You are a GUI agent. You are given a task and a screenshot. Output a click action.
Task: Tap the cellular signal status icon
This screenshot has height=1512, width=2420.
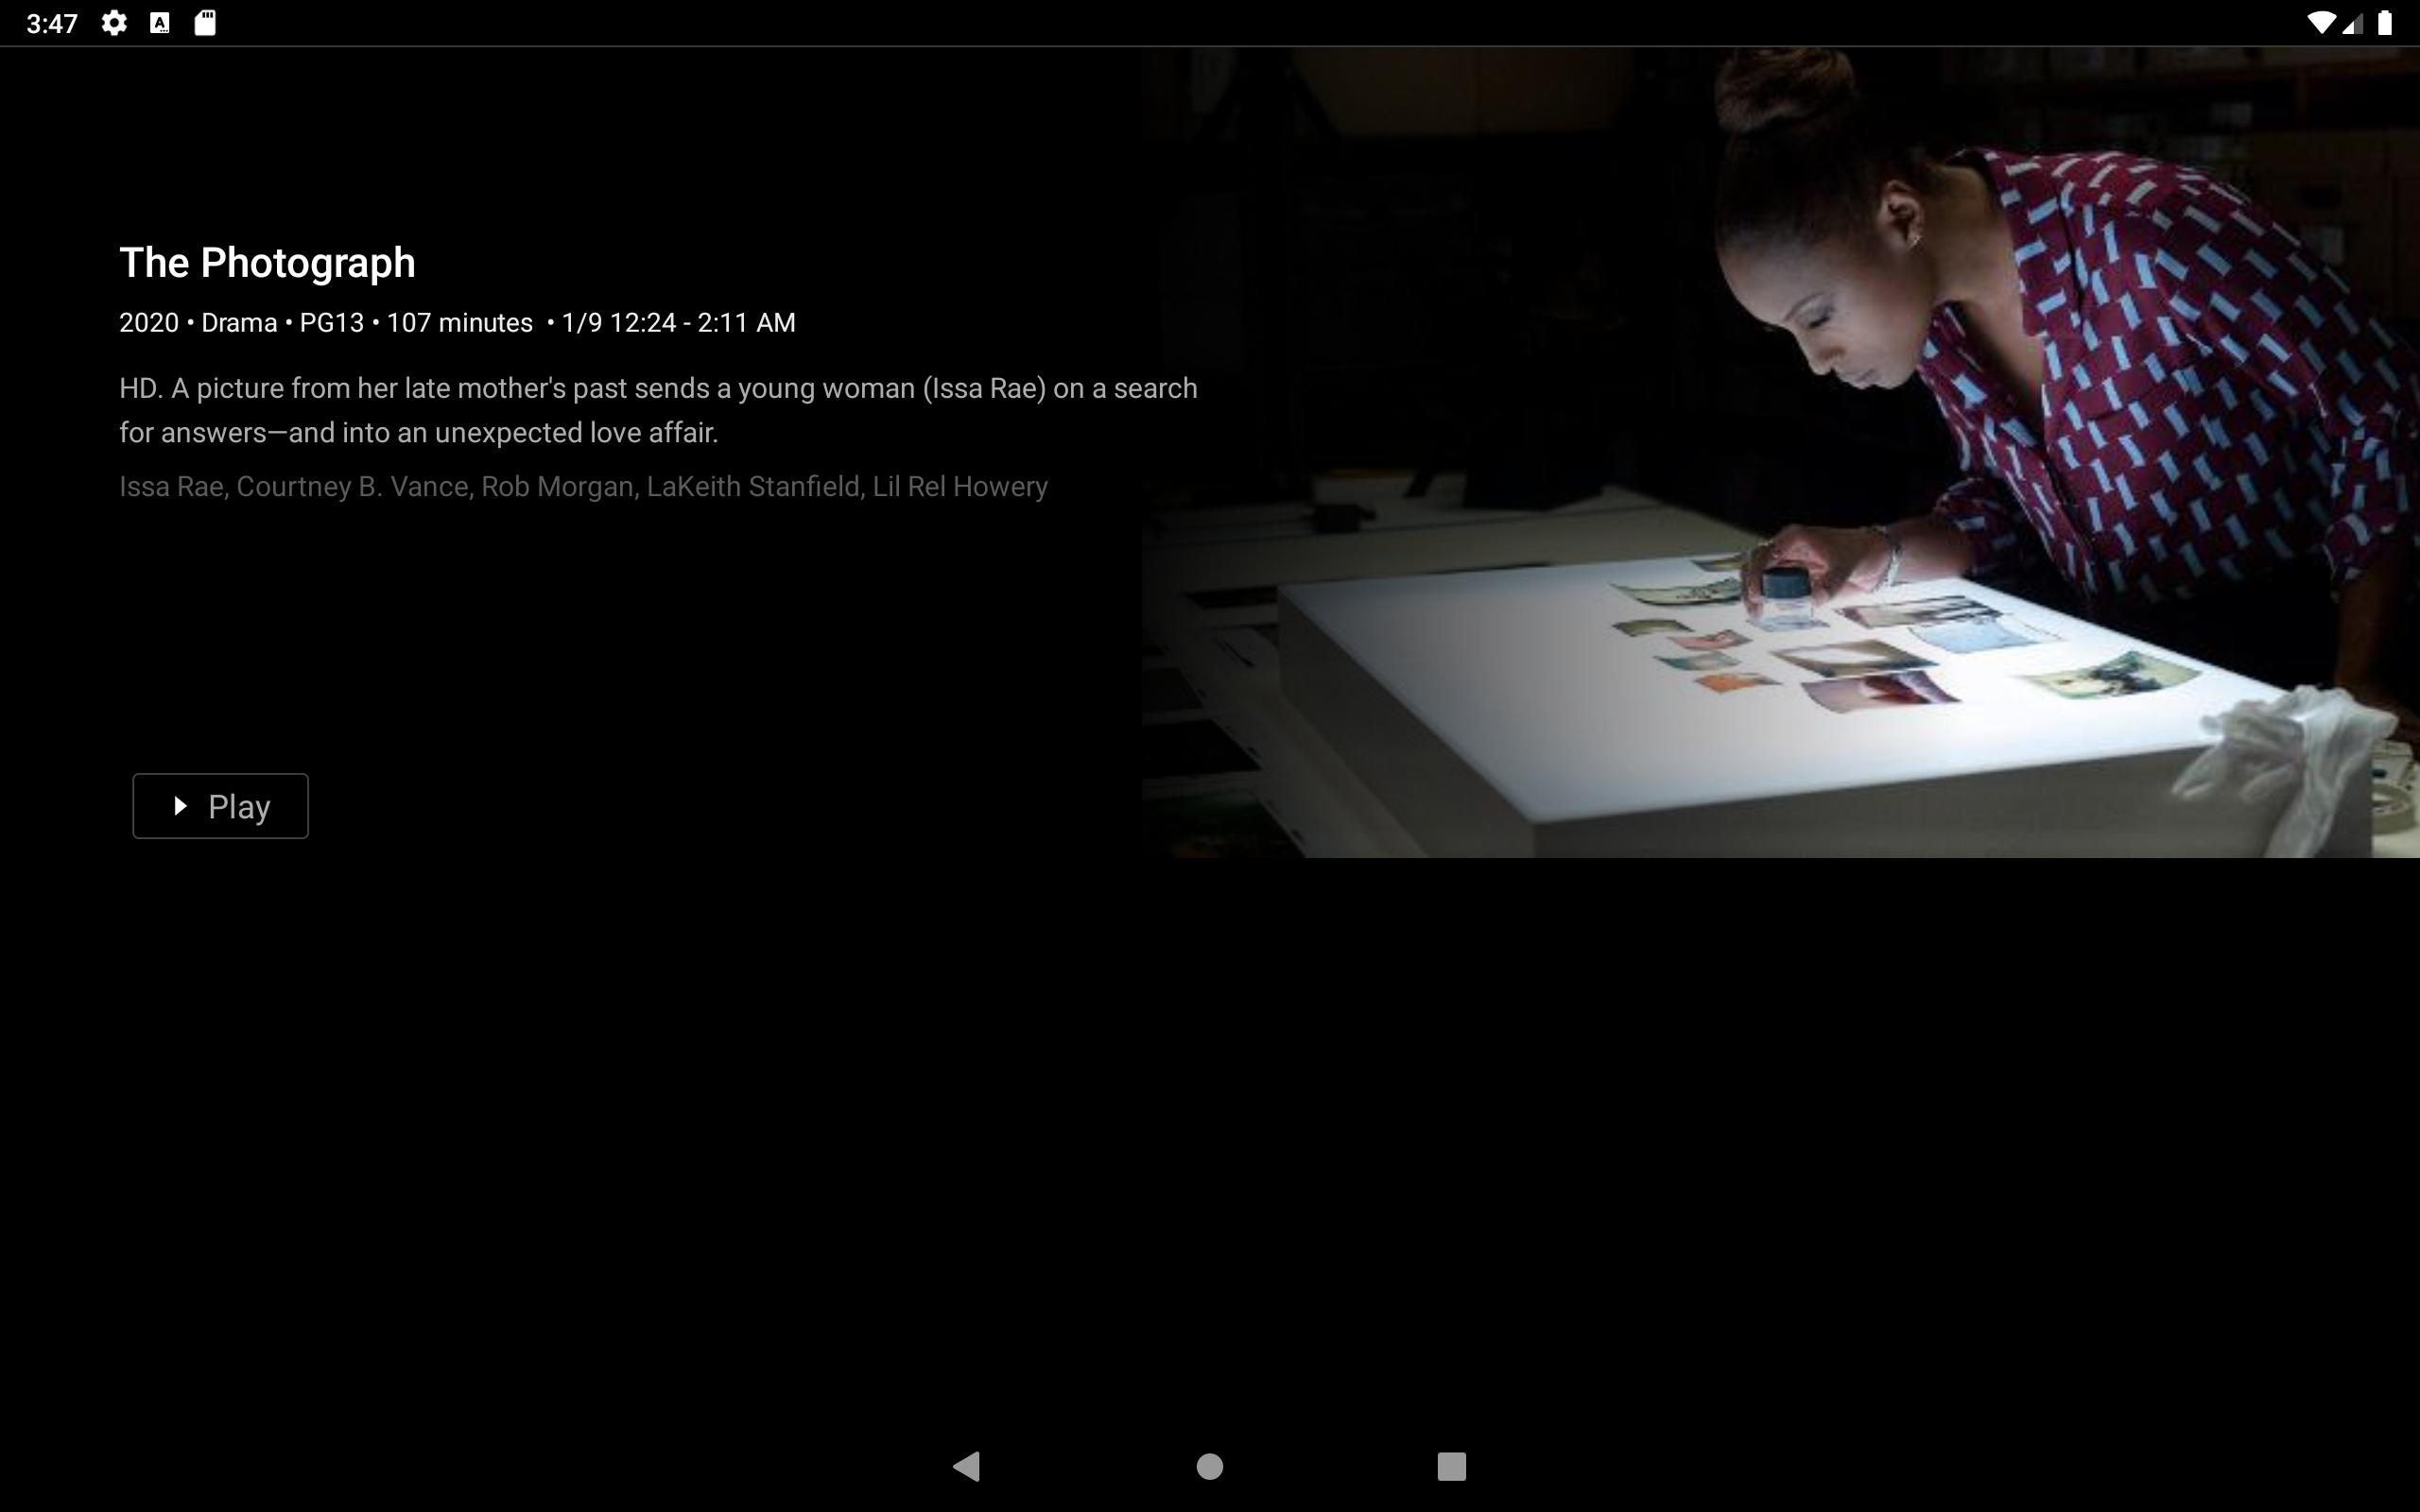tap(2352, 23)
